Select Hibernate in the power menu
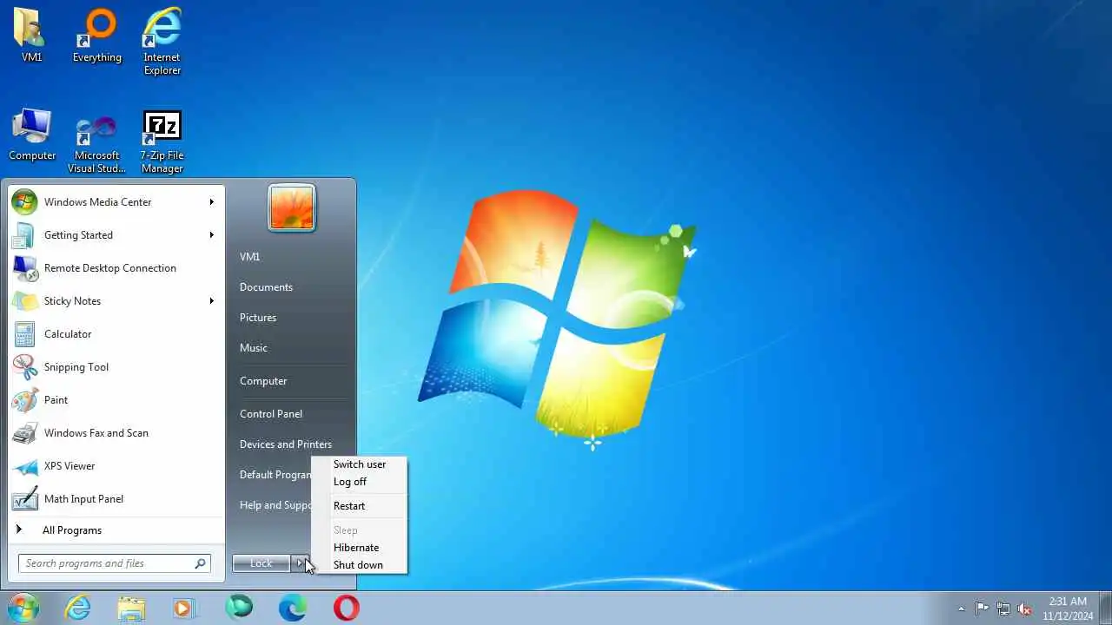This screenshot has width=1112, height=625. 360,548
